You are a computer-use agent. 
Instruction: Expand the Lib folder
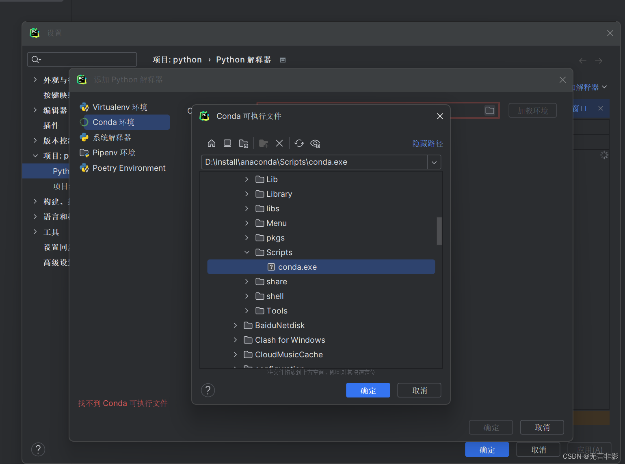click(247, 179)
